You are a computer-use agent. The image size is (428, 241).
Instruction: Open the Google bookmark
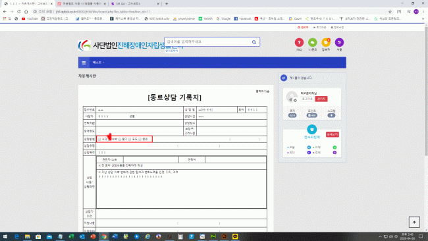(x=223, y=18)
